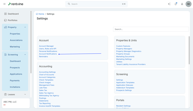The image size is (193, 111).
Task: Open Property Managers link
Action: pyautogui.click(x=124, y=49)
